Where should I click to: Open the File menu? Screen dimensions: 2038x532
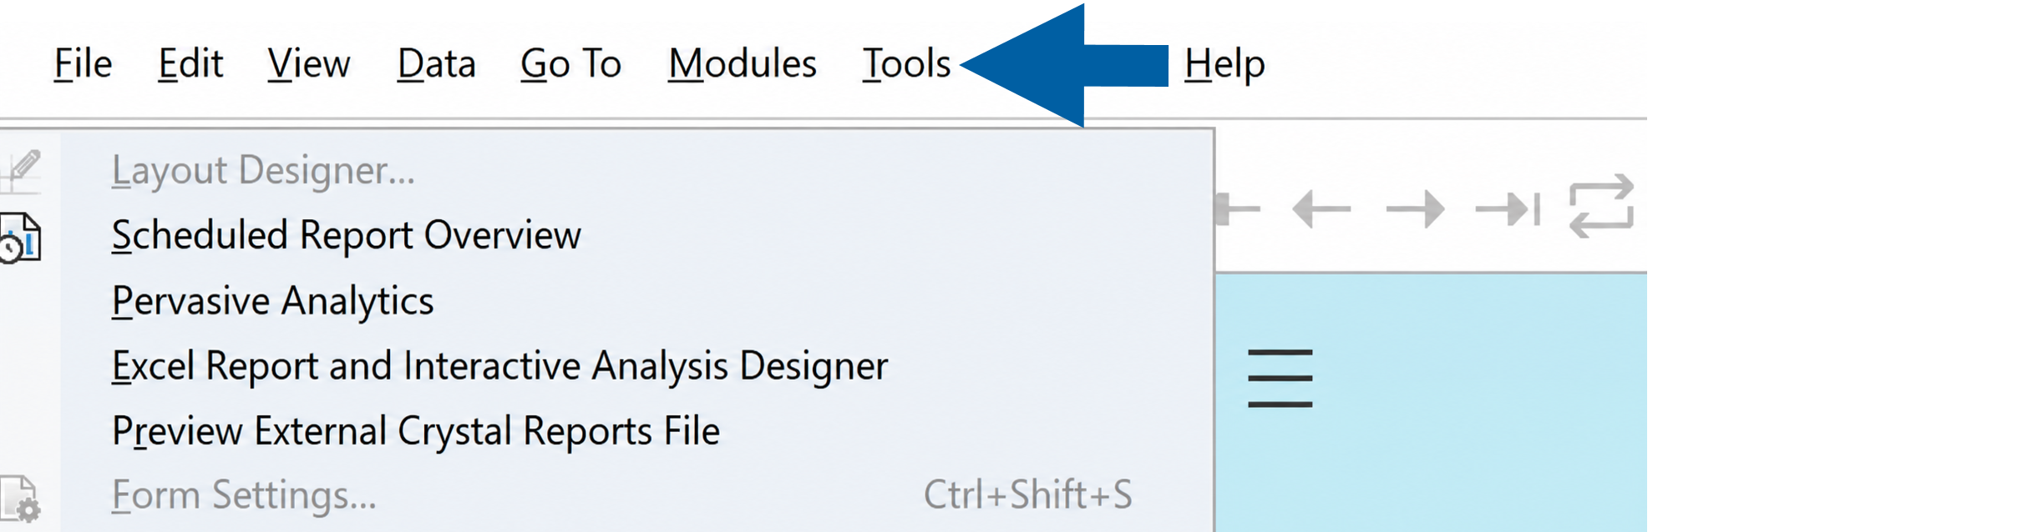[x=83, y=64]
